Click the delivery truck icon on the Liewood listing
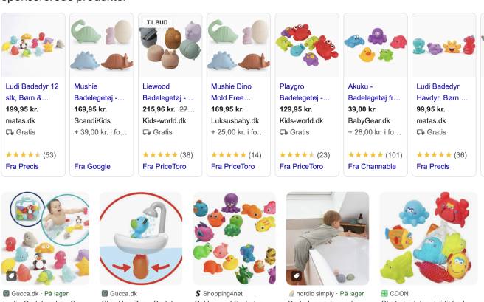The height and width of the screenshot is (302, 484). tap(146, 133)
